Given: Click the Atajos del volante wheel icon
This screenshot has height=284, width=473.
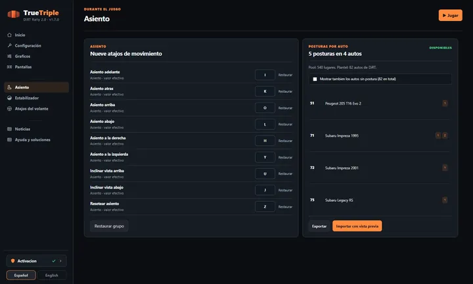Looking at the screenshot, I should (9, 108).
